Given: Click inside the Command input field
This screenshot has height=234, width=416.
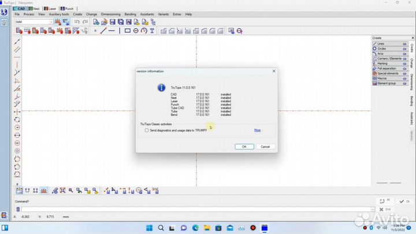Looking at the screenshot, I should 196,209.
